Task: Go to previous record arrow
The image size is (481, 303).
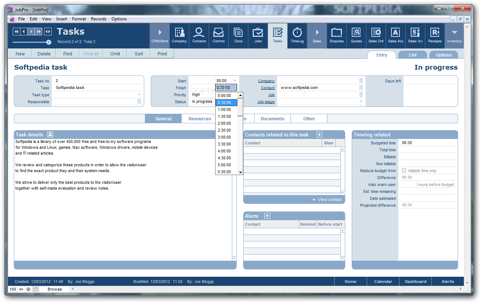Action: [x=24, y=32]
